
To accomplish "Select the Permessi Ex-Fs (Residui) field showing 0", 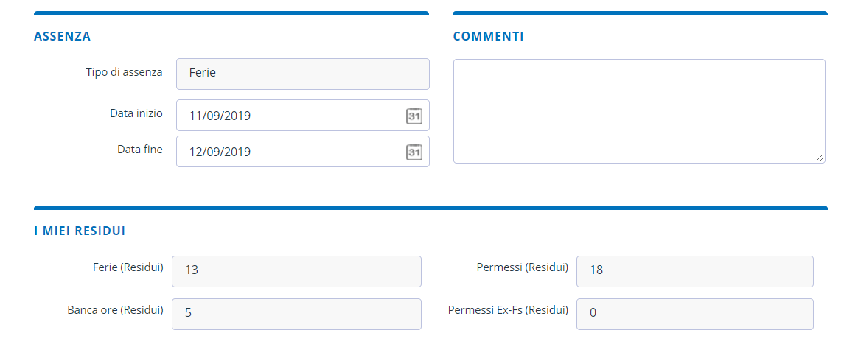I will 695,314.
